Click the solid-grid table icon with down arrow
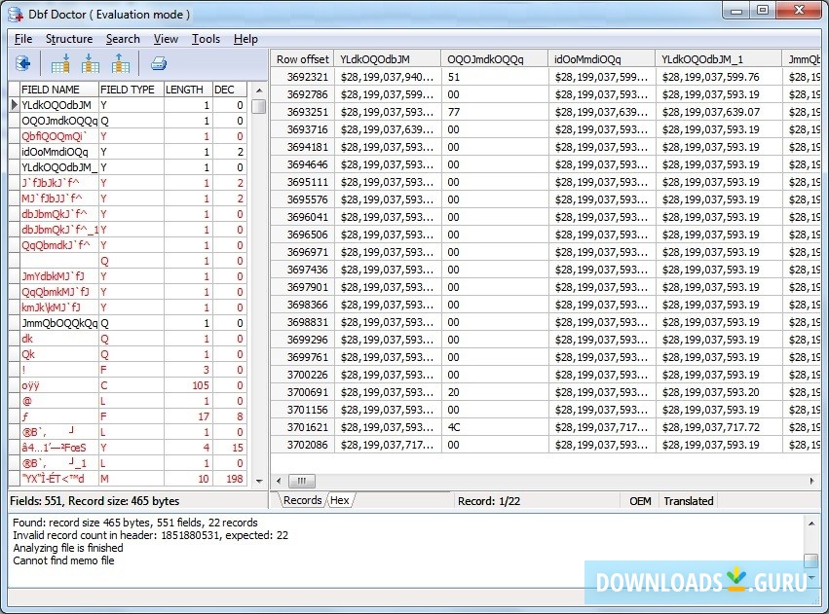 (x=60, y=64)
